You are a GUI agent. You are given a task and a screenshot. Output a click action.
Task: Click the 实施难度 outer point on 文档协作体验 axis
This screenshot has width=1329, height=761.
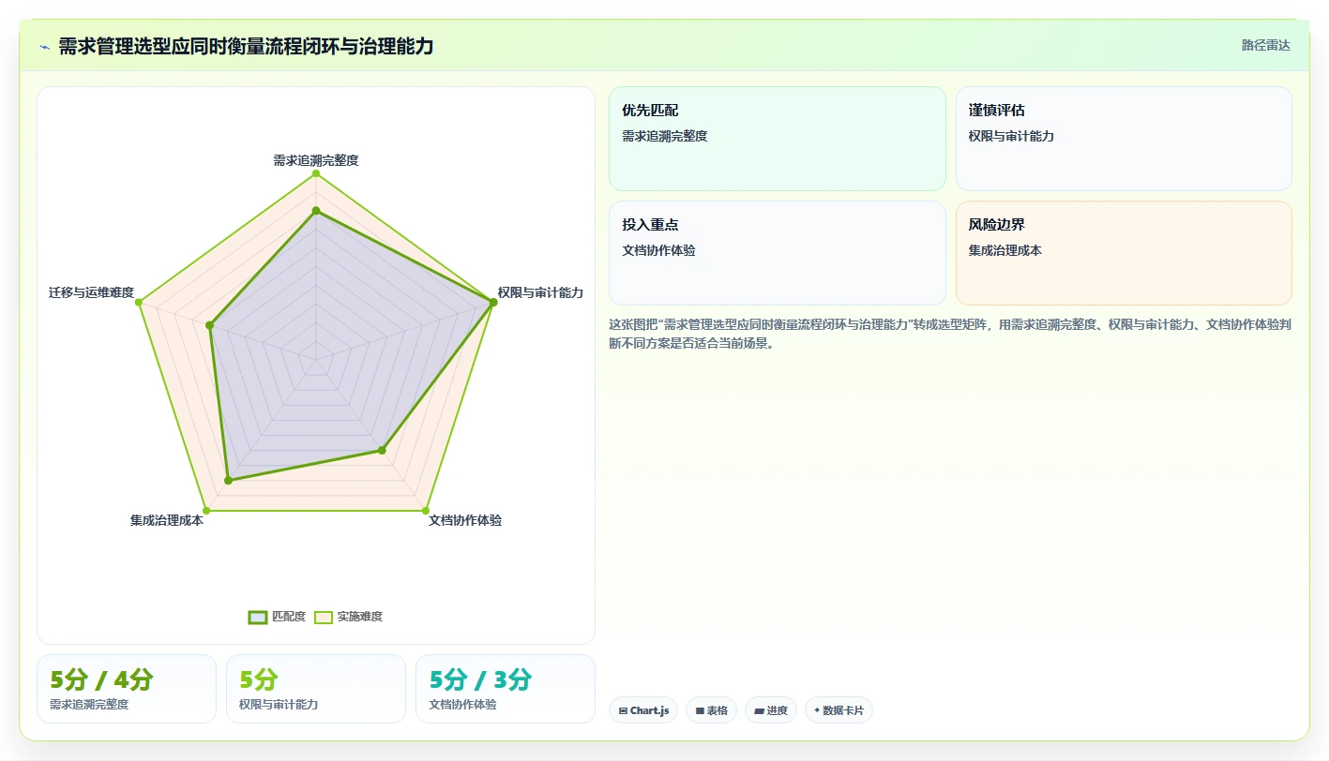pos(425,510)
